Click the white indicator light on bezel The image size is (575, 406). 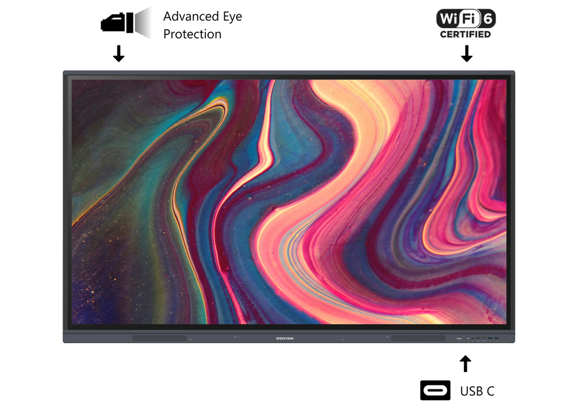(x=468, y=338)
